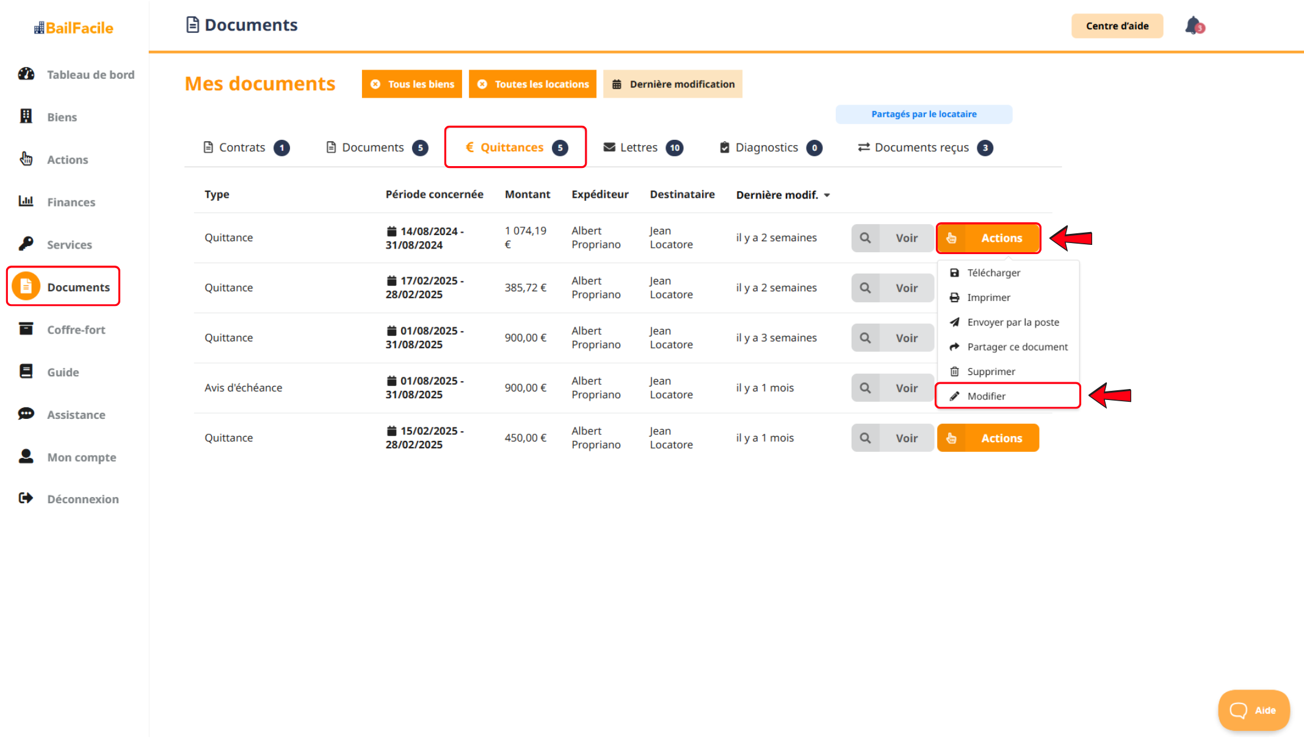Sort by Dernière modif. column arrow
1304x742 pixels.
tap(827, 195)
